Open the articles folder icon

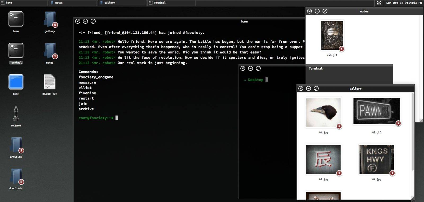point(16,145)
